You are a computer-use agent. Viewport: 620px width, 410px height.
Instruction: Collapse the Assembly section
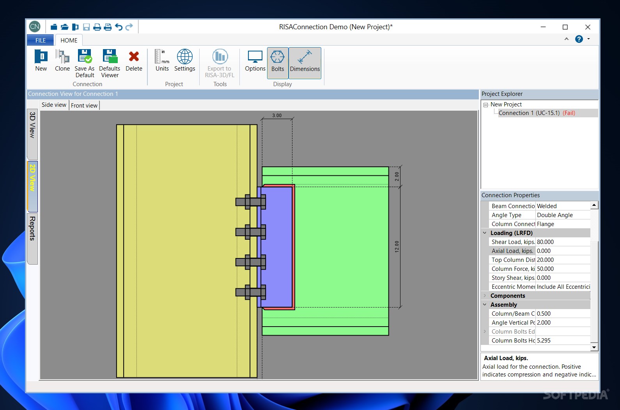485,305
